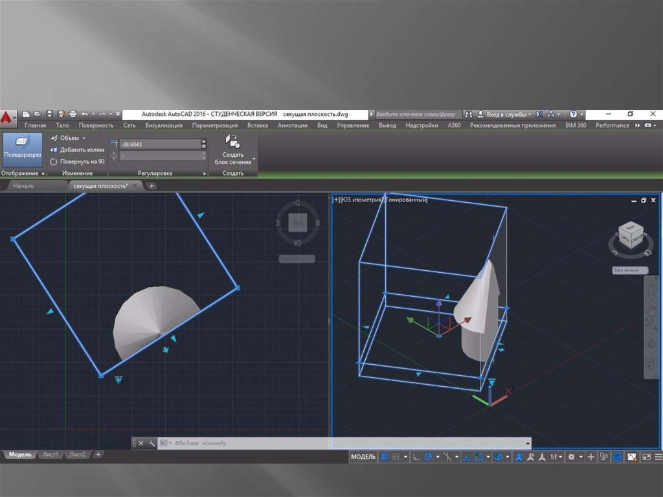Toggle ortho mode in the status bar

point(416,457)
